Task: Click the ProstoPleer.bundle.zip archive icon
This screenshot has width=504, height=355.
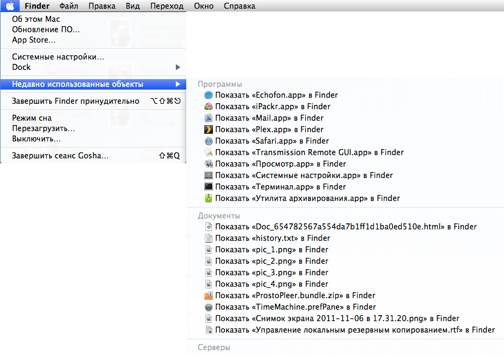Action: 209,295
